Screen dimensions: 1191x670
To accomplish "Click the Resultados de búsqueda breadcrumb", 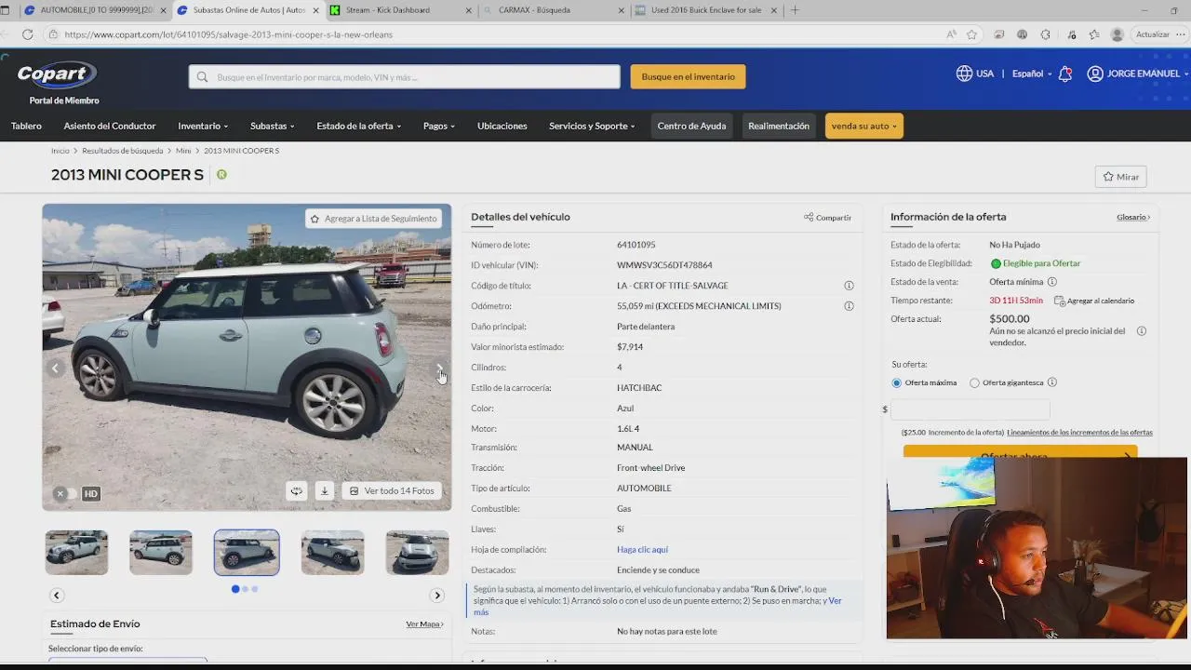I will tap(122, 151).
